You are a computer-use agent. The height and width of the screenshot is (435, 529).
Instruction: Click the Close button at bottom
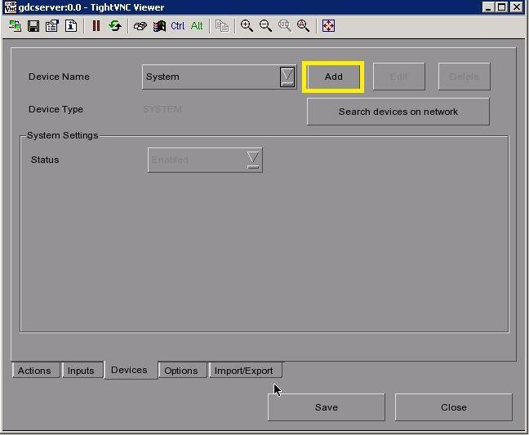tap(454, 407)
